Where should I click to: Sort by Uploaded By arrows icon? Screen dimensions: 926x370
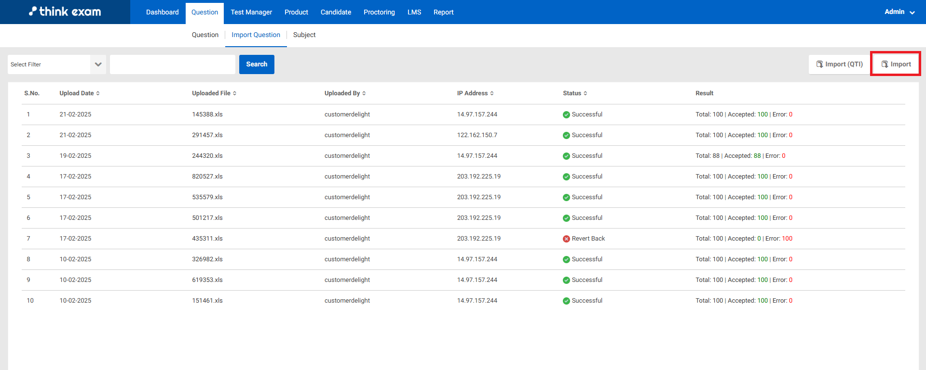[x=364, y=93]
